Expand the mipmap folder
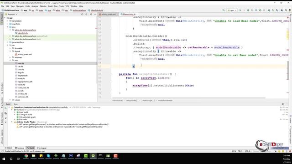 click(x=10, y=57)
